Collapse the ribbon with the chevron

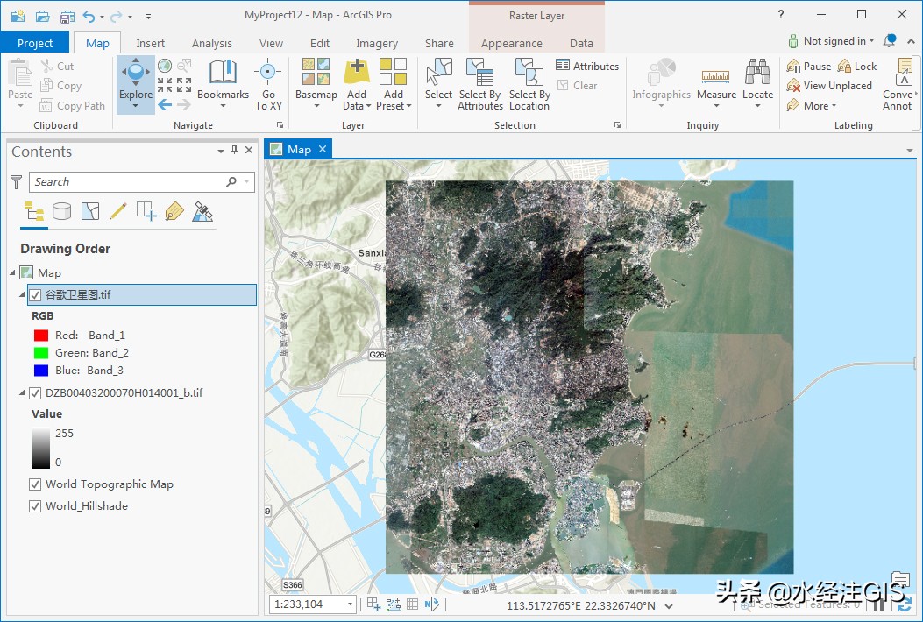(x=911, y=41)
